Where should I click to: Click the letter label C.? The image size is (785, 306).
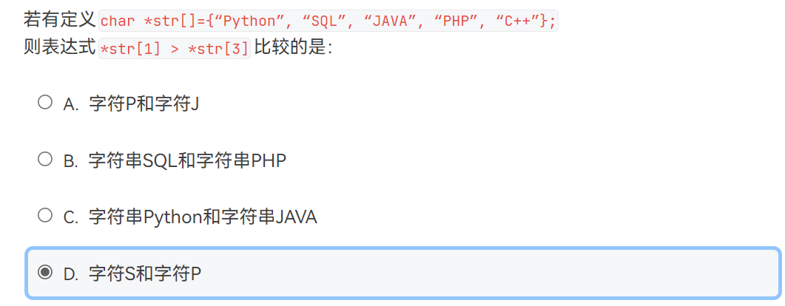pos(70,217)
